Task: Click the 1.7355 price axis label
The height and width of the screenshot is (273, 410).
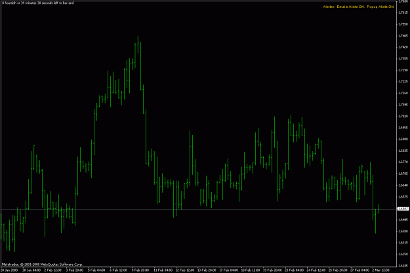Action: point(403,59)
